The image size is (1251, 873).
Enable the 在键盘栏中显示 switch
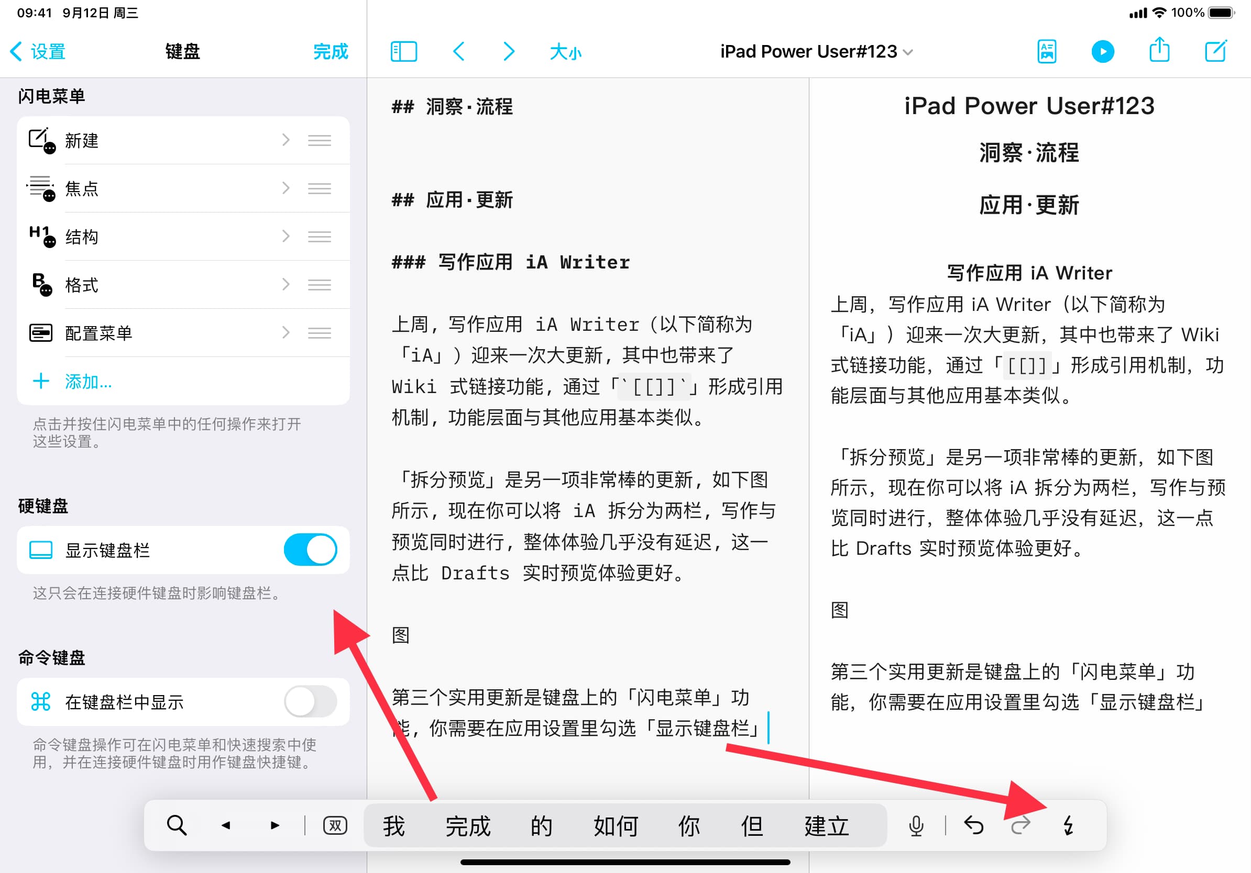point(310,701)
